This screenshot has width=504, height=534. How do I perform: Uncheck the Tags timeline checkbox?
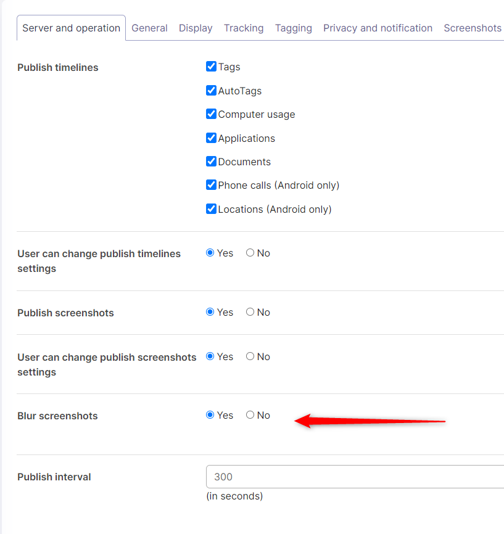211,67
